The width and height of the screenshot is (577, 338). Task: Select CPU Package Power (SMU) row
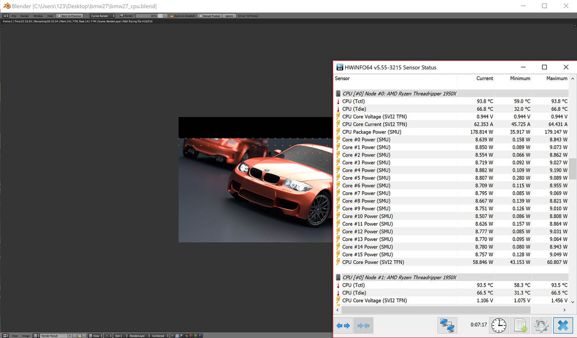coord(451,132)
